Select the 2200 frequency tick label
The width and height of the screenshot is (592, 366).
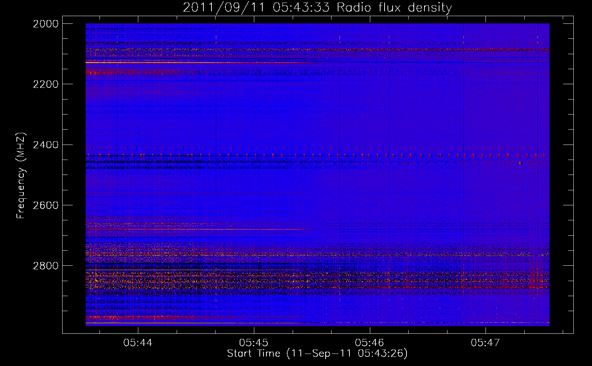(x=46, y=84)
